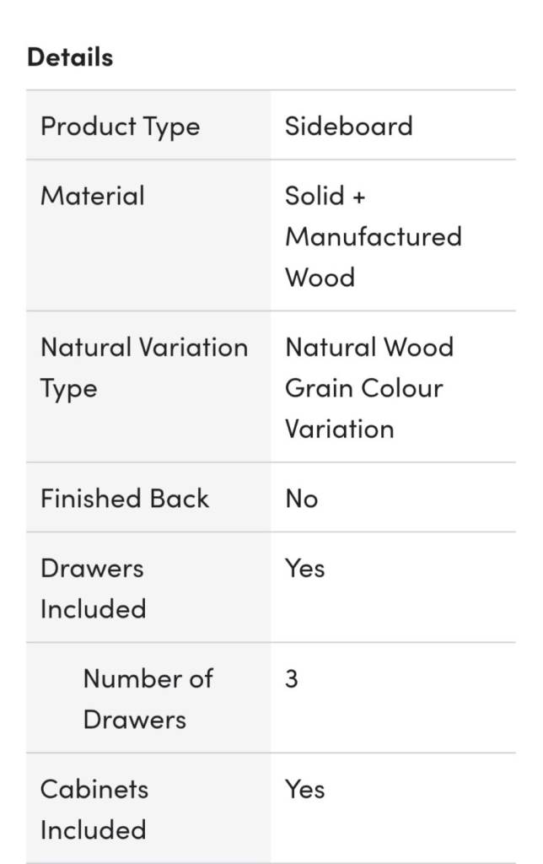Click the word Manufactured in Material value
The height and width of the screenshot is (864, 543).
(x=373, y=236)
